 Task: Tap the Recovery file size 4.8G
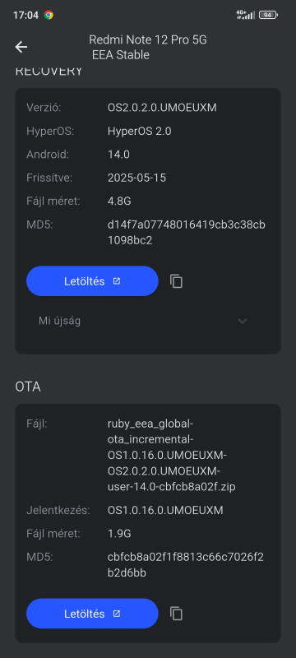pos(119,202)
